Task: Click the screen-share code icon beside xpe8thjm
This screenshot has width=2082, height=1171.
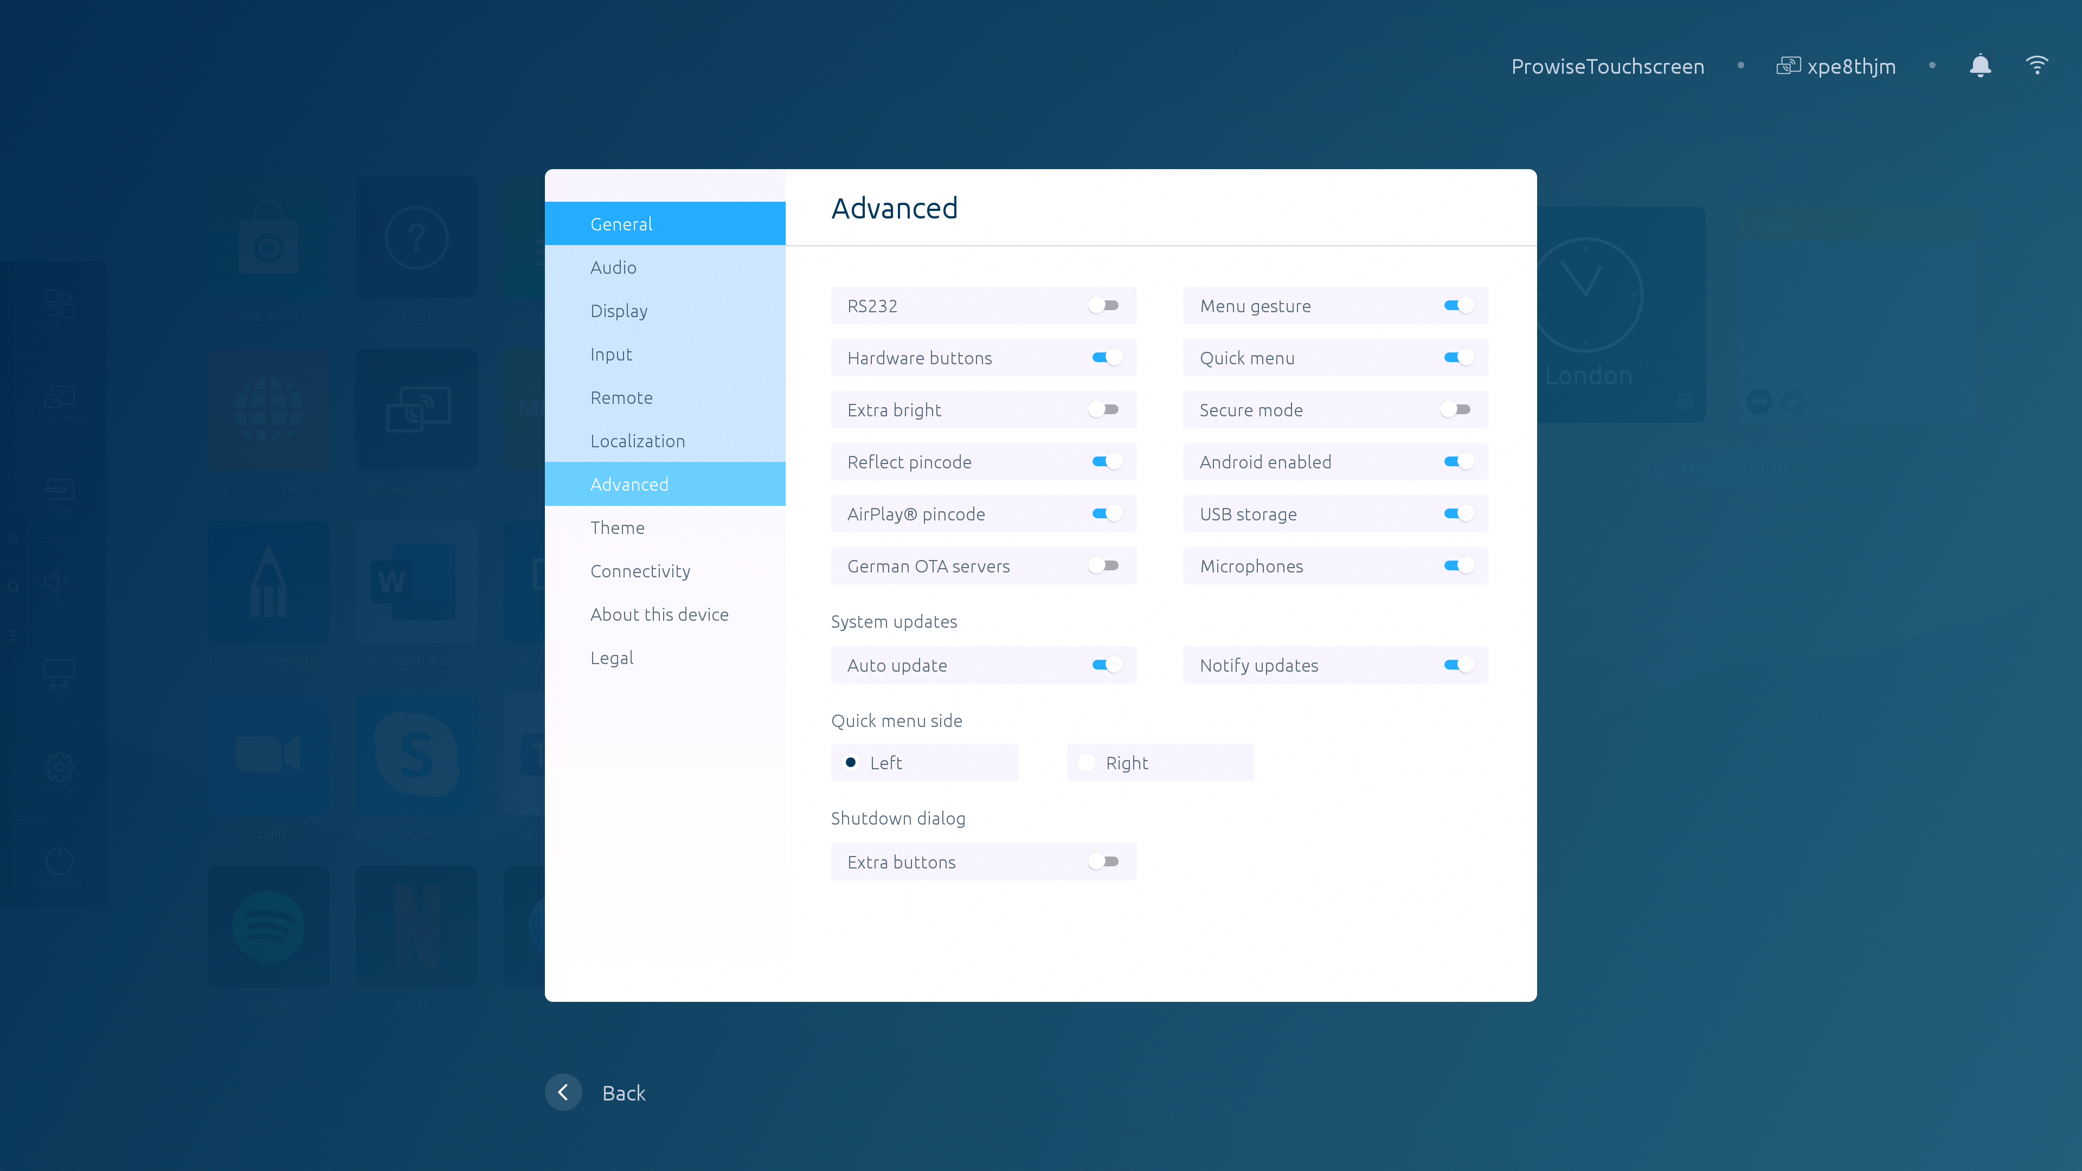Action: pos(1788,66)
